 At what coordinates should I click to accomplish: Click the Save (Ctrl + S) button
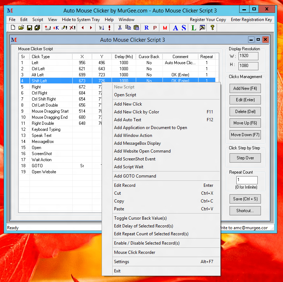tap(245, 199)
